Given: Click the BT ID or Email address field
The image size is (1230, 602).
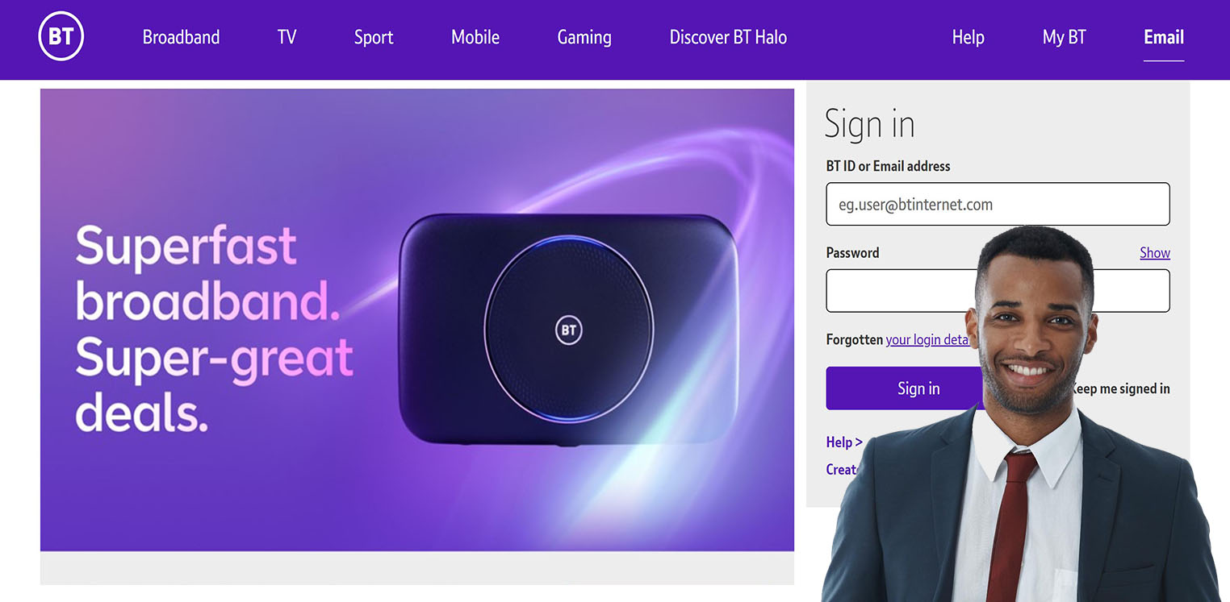Looking at the screenshot, I should pyautogui.click(x=998, y=204).
